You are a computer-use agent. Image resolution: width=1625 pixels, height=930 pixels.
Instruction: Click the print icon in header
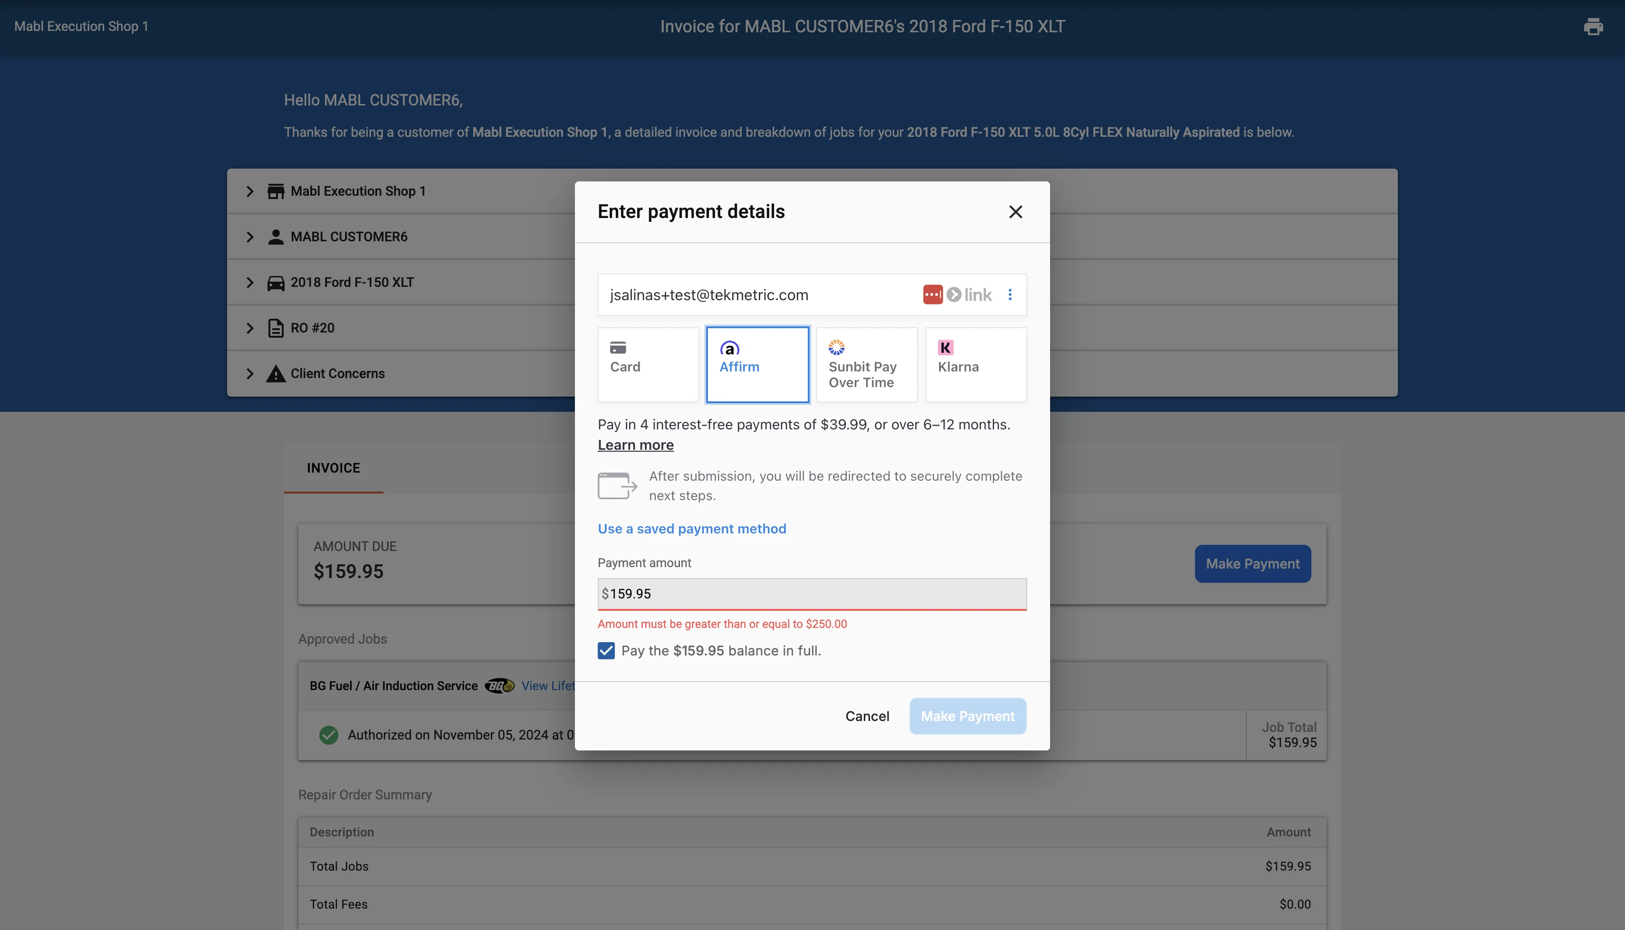(x=1593, y=27)
